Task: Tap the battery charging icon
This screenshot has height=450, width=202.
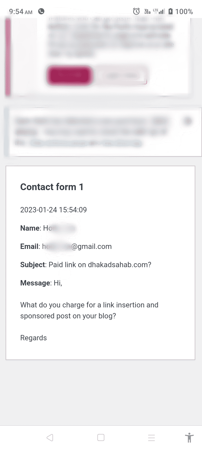Action: coord(170,11)
